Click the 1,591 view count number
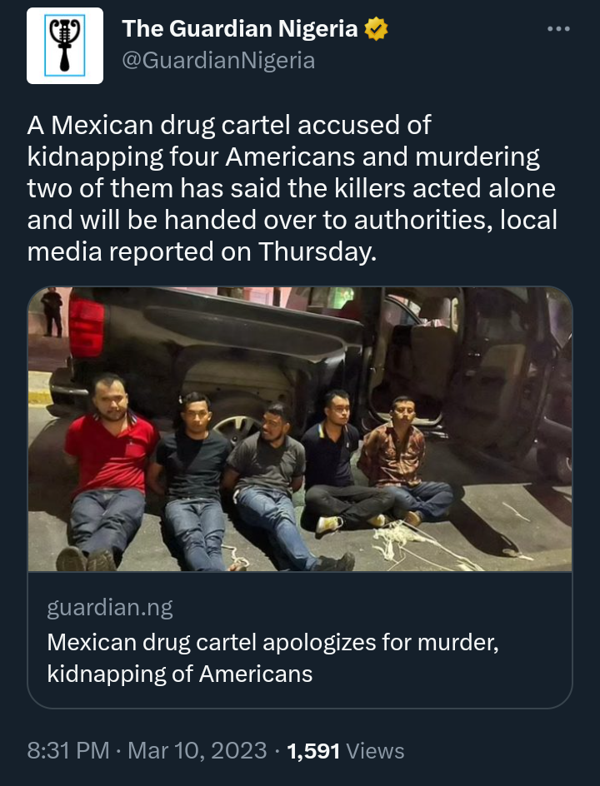This screenshot has width=600, height=786. [313, 751]
